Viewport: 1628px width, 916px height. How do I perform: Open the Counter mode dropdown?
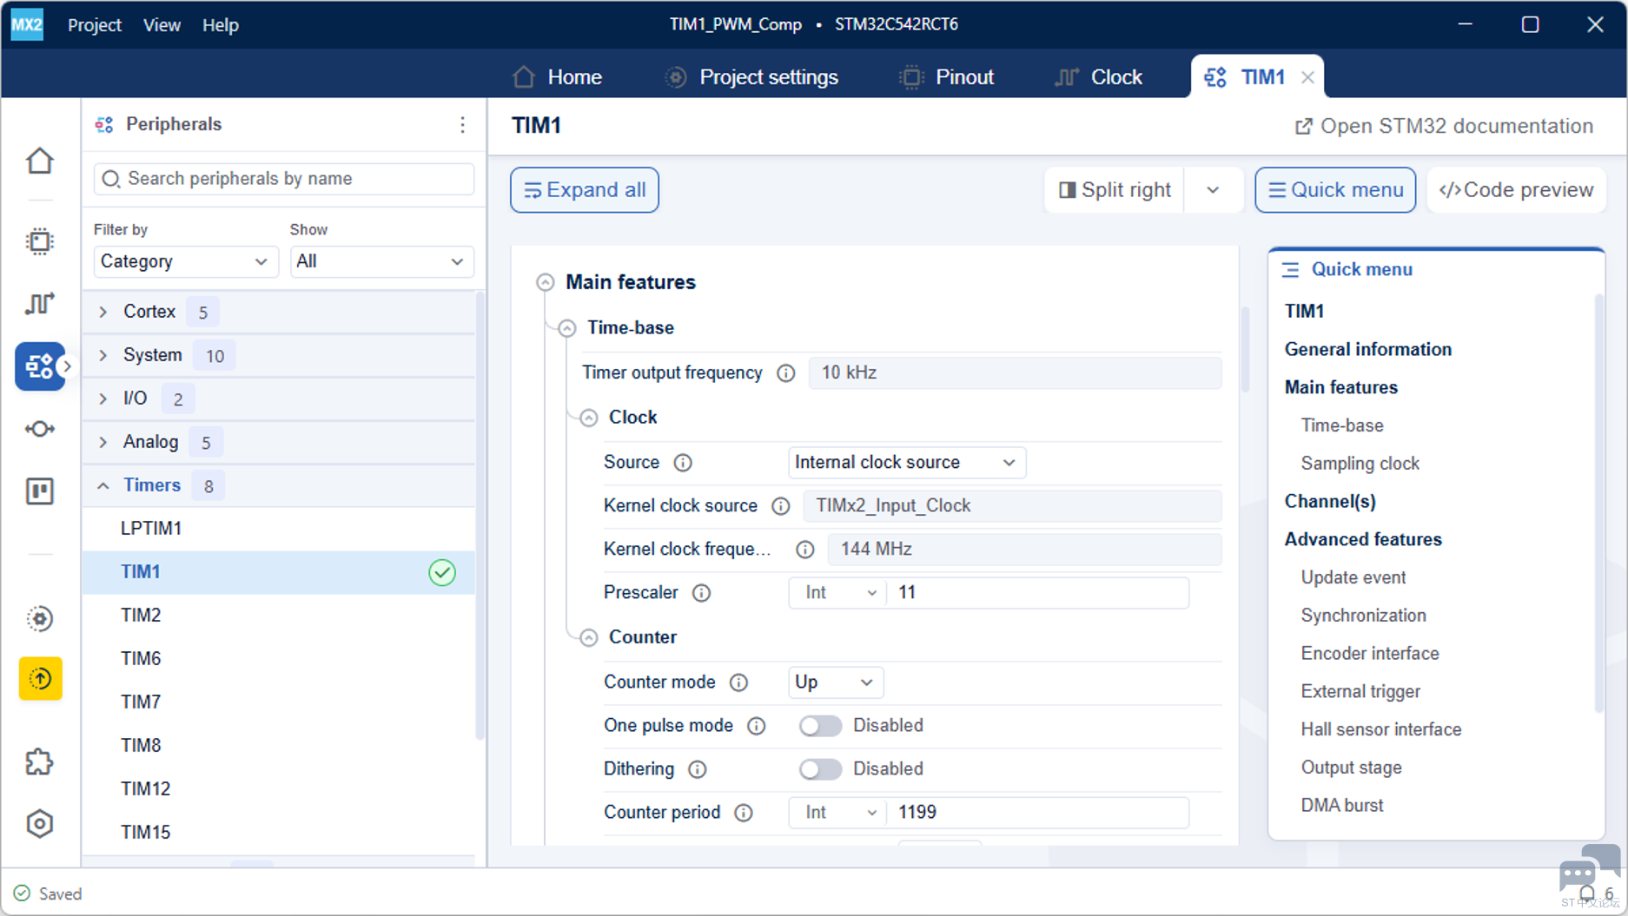click(x=836, y=682)
